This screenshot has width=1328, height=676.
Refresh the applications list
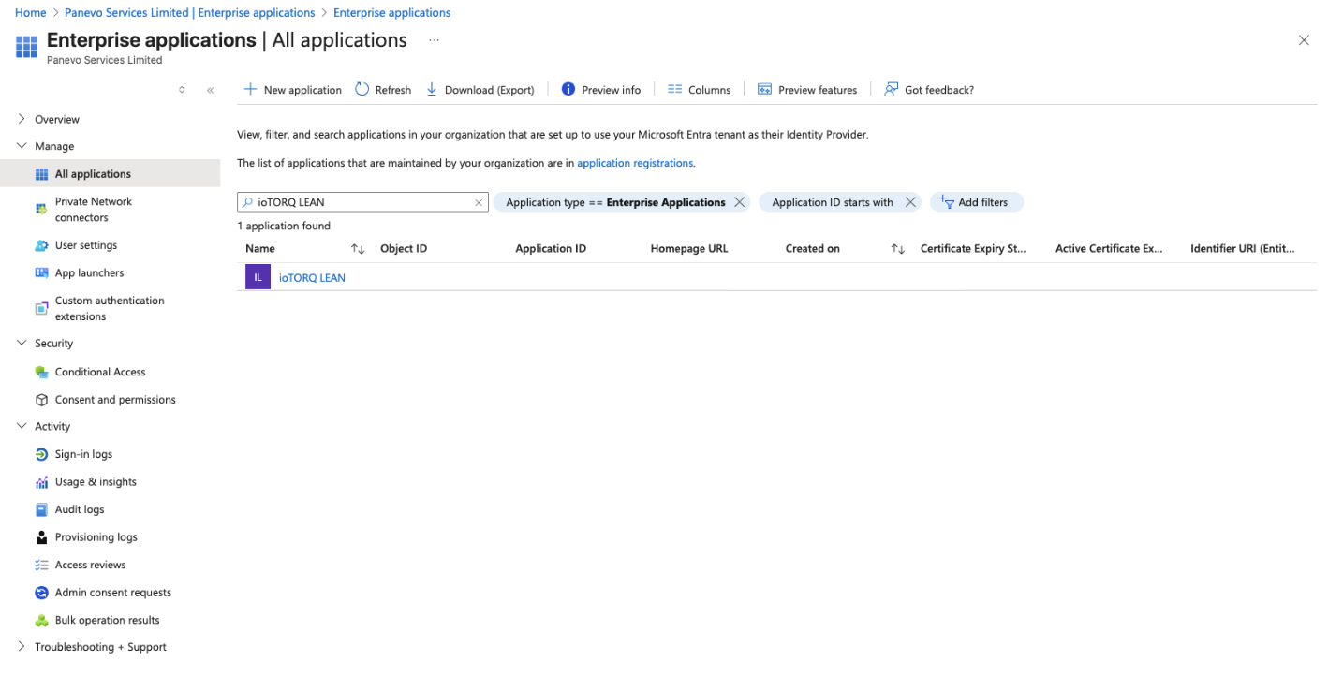click(x=383, y=90)
